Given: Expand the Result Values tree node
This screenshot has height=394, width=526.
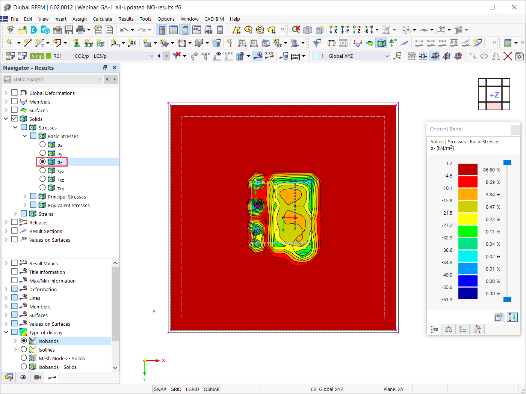Looking at the screenshot, I should pyautogui.click(x=6, y=263).
